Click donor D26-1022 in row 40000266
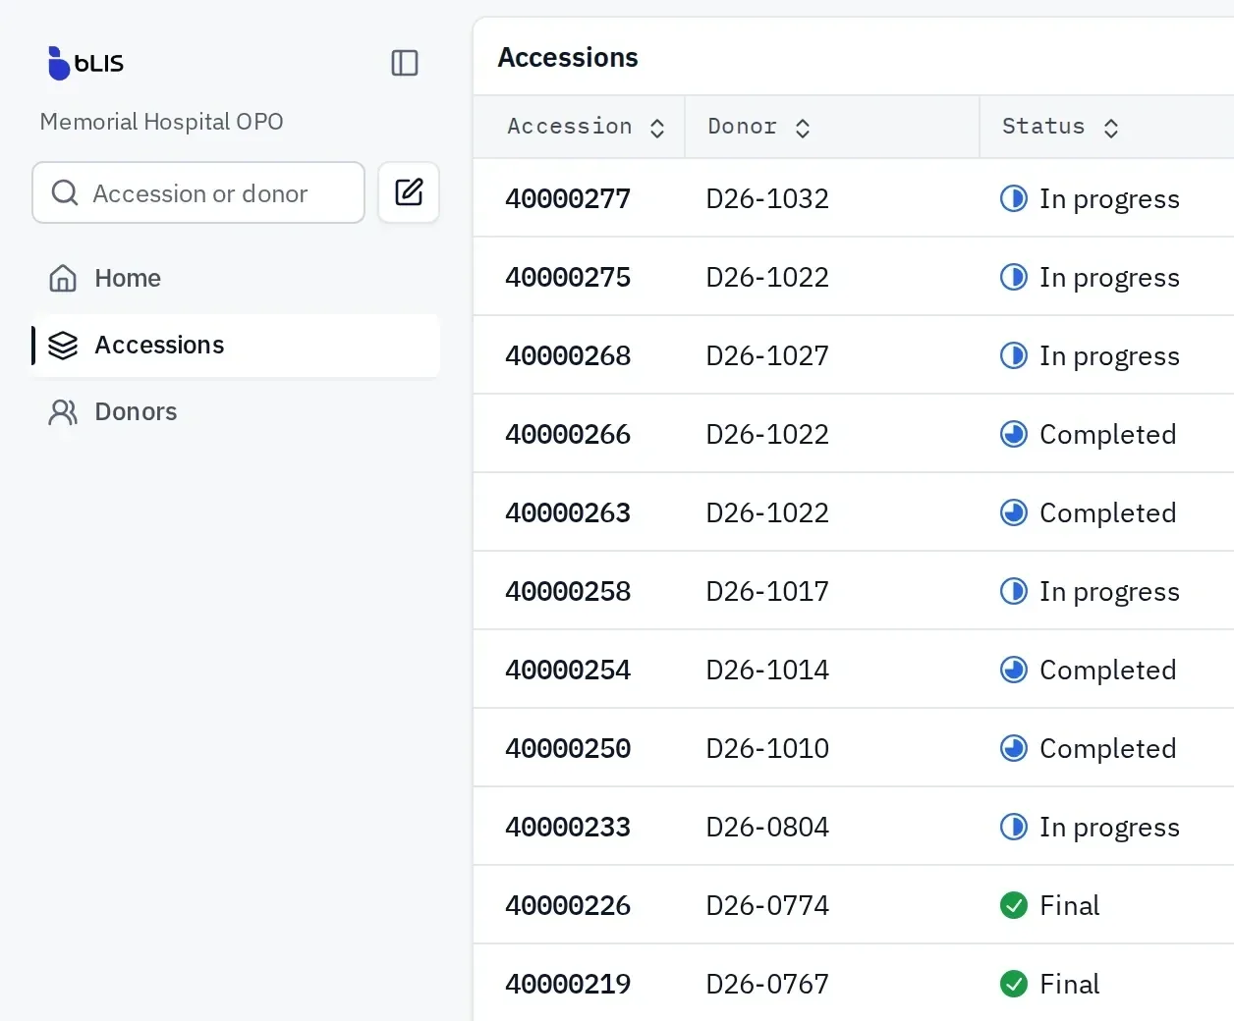The image size is (1234, 1021). 767,434
